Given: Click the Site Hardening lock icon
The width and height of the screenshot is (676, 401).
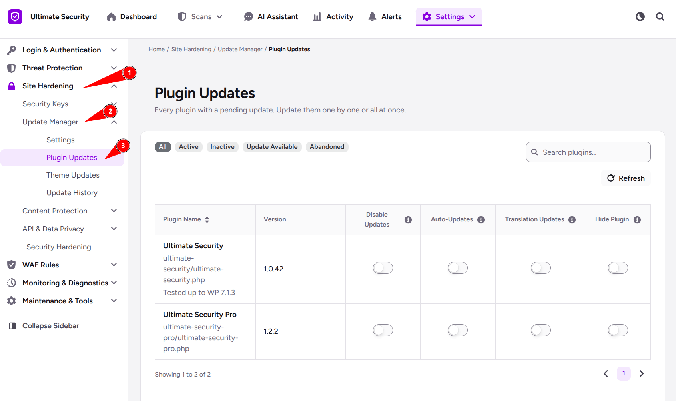Looking at the screenshot, I should tap(12, 86).
